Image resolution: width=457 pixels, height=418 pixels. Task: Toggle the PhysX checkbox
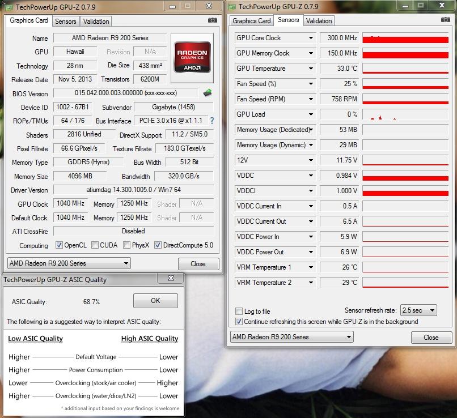pos(126,245)
